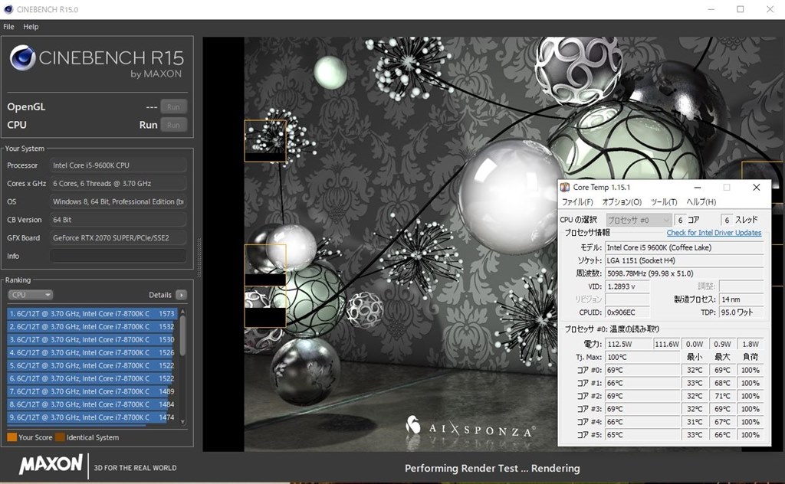Minimize the Core Temp window

[698, 188]
